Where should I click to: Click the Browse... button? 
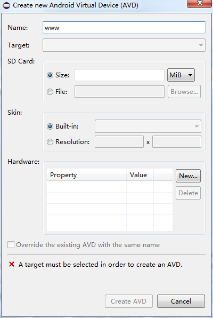(184, 92)
